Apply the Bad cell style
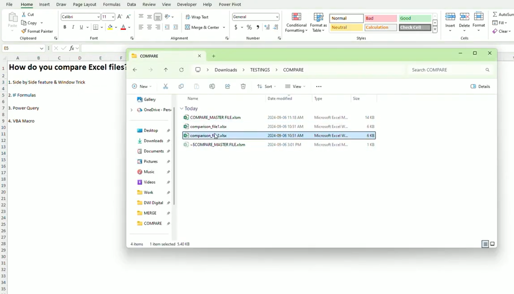This screenshot has height=294, width=514. coord(380,18)
